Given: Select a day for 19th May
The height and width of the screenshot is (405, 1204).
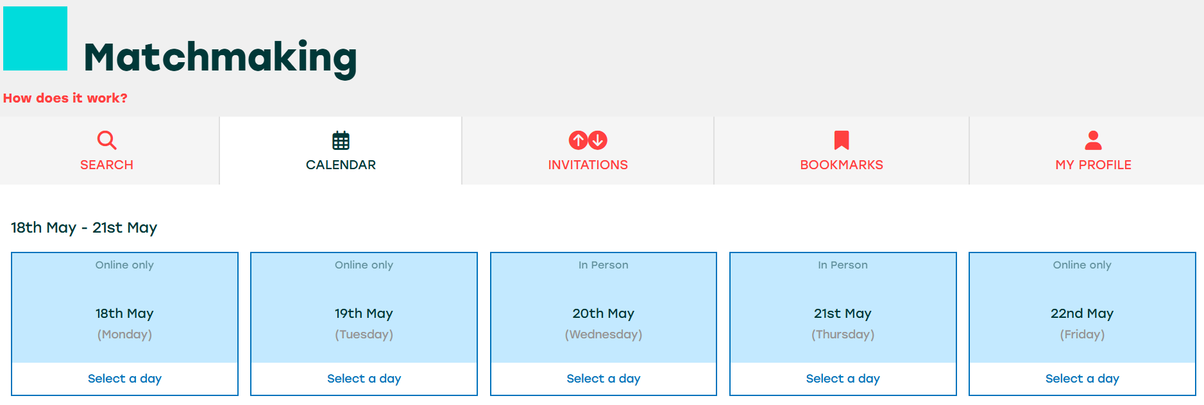Looking at the screenshot, I should point(364,379).
